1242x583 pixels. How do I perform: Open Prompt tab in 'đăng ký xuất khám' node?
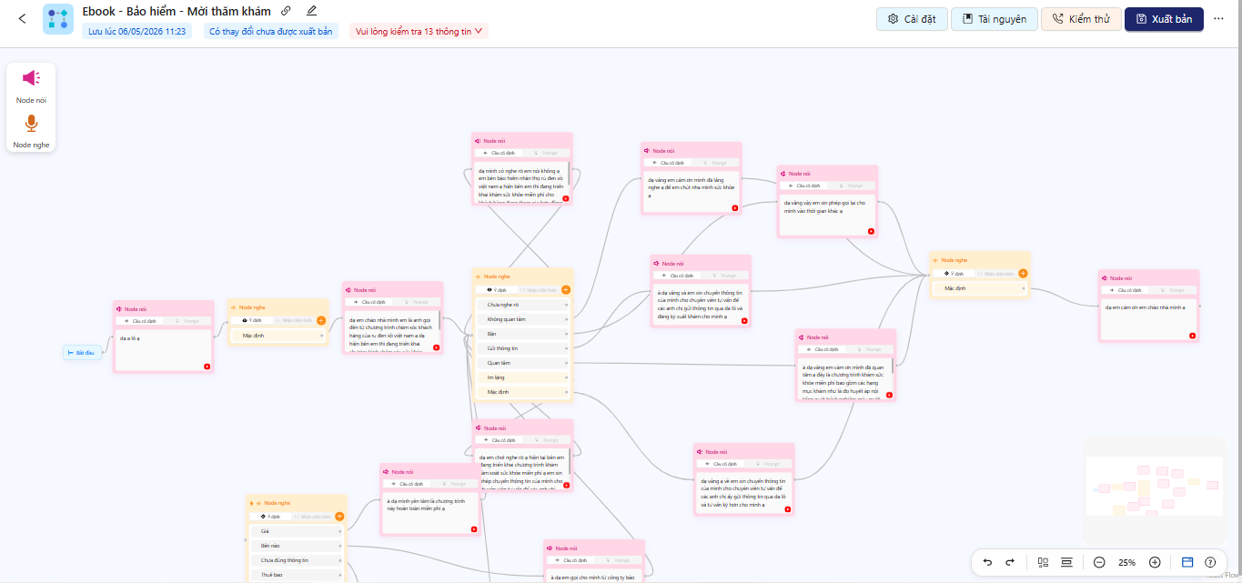pos(725,275)
